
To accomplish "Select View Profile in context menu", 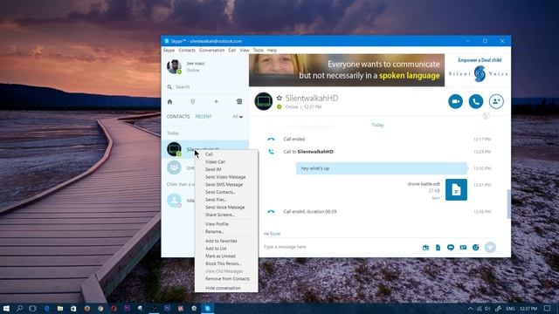I will click(x=226, y=224).
